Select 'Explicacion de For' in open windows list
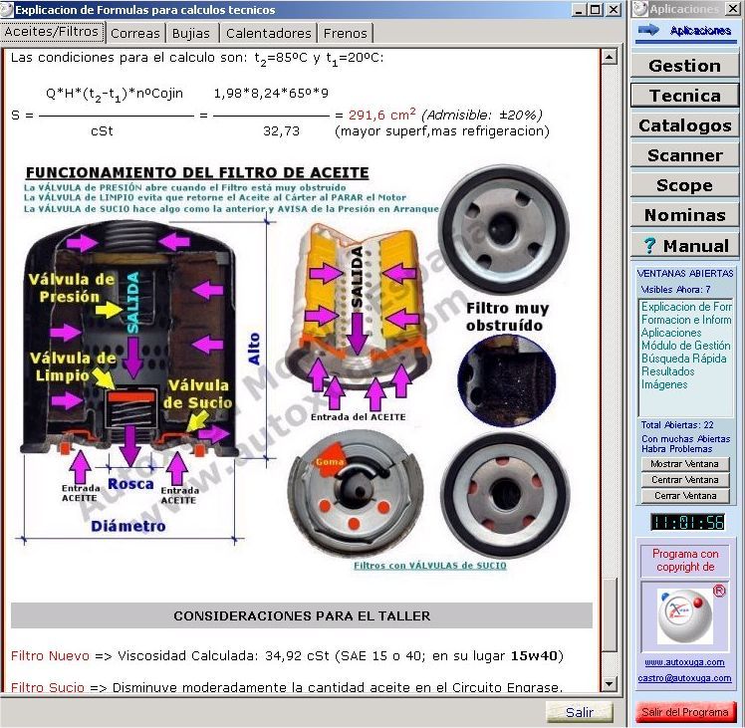This screenshot has height=728, width=745. pyautogui.click(x=686, y=307)
